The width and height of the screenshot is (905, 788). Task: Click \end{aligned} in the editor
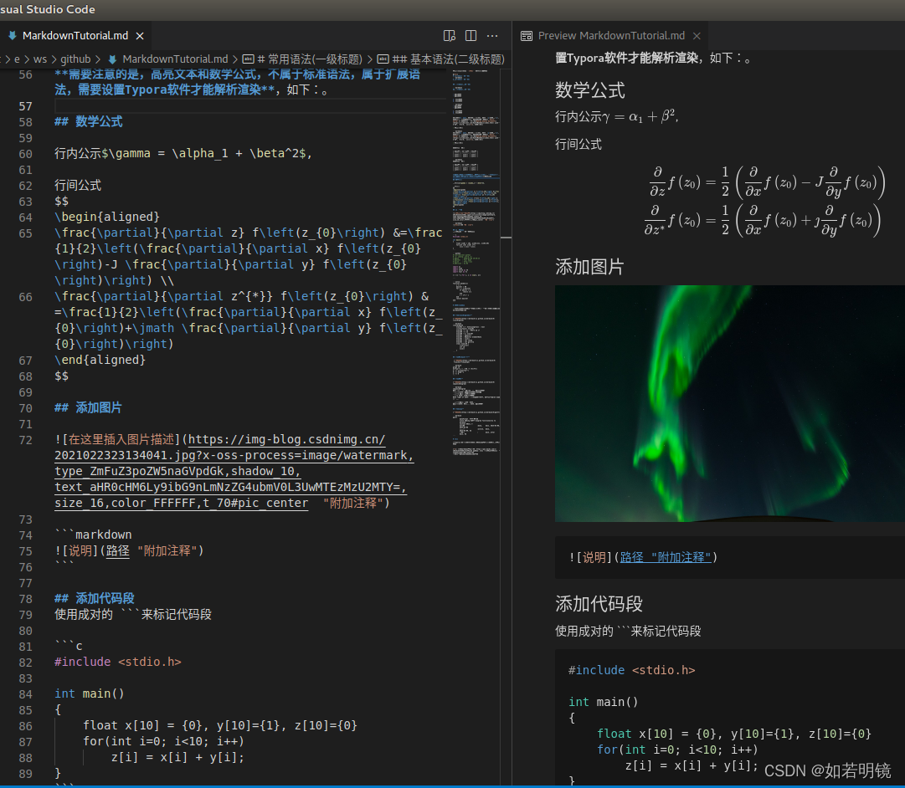pyautogui.click(x=100, y=360)
